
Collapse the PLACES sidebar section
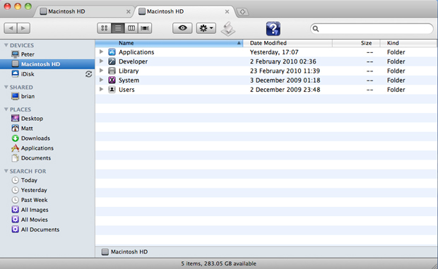point(6,109)
